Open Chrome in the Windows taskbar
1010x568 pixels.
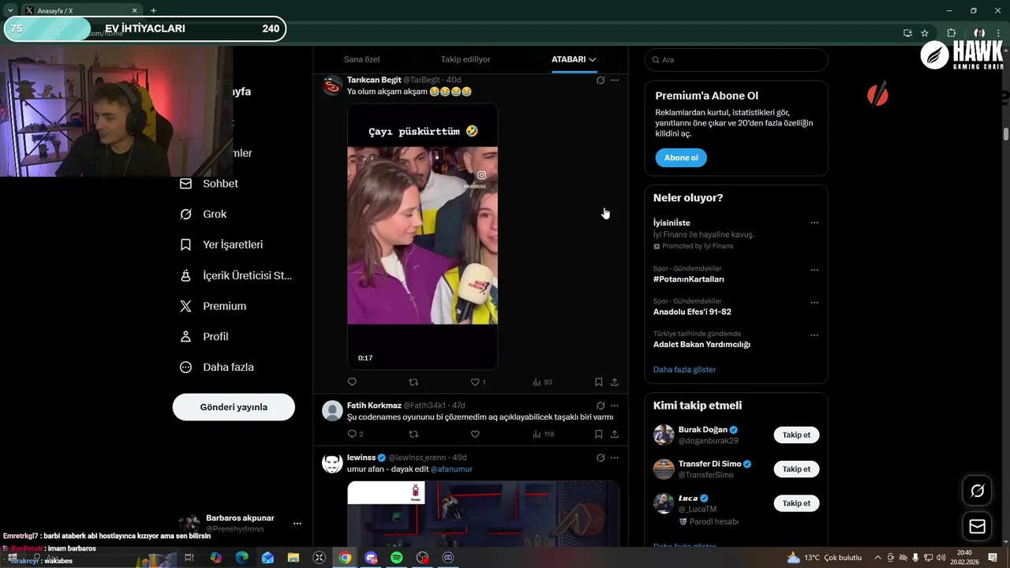click(x=345, y=558)
